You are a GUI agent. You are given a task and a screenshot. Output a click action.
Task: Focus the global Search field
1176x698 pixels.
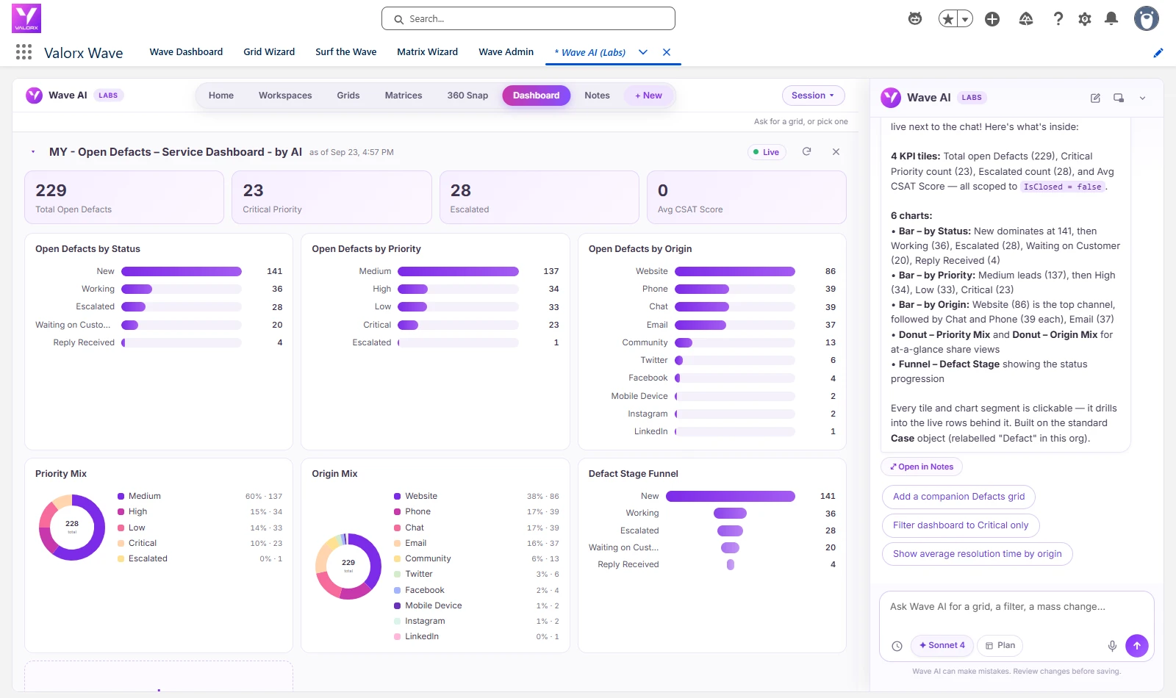(x=528, y=18)
